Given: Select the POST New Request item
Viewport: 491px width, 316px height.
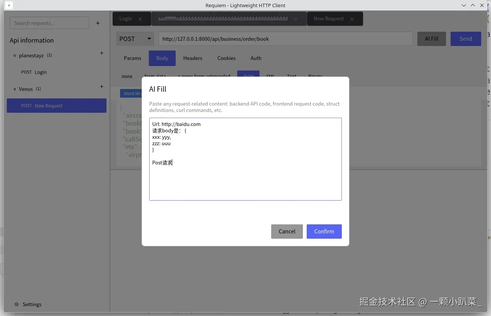Looking at the screenshot, I should [57, 106].
